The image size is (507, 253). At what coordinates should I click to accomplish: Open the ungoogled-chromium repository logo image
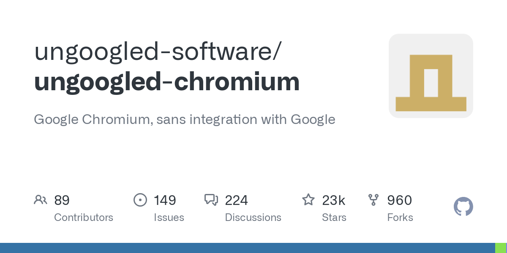[x=431, y=76]
